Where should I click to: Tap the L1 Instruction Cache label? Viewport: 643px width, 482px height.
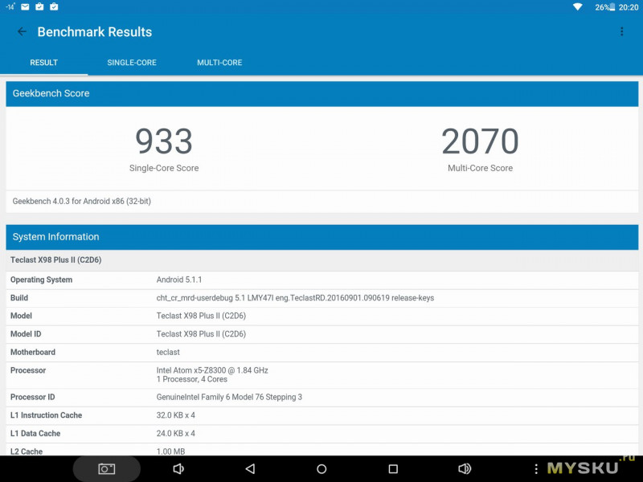pyautogui.click(x=47, y=415)
